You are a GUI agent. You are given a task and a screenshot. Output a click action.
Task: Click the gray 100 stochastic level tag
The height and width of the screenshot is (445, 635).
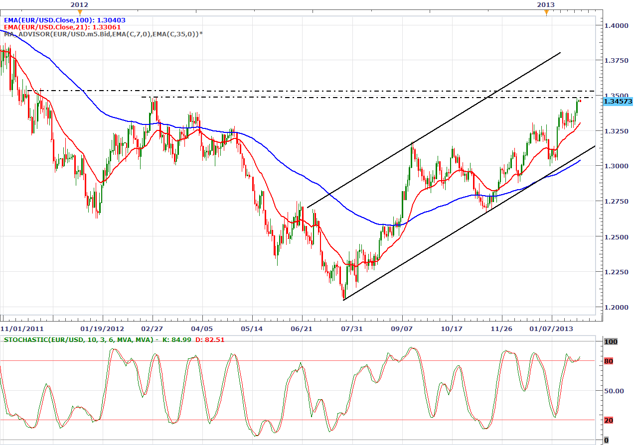[x=609, y=341]
